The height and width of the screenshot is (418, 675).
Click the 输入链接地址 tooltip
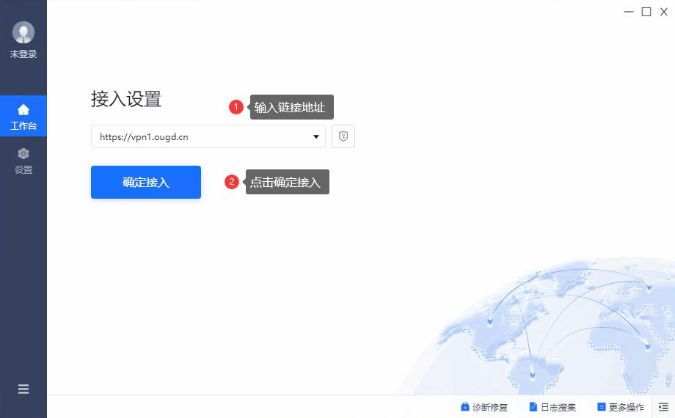(291, 107)
